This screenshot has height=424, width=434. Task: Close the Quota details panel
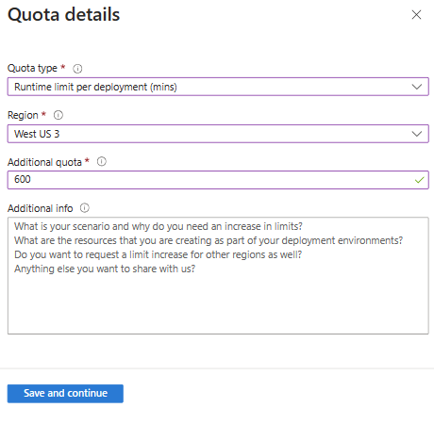tap(416, 14)
